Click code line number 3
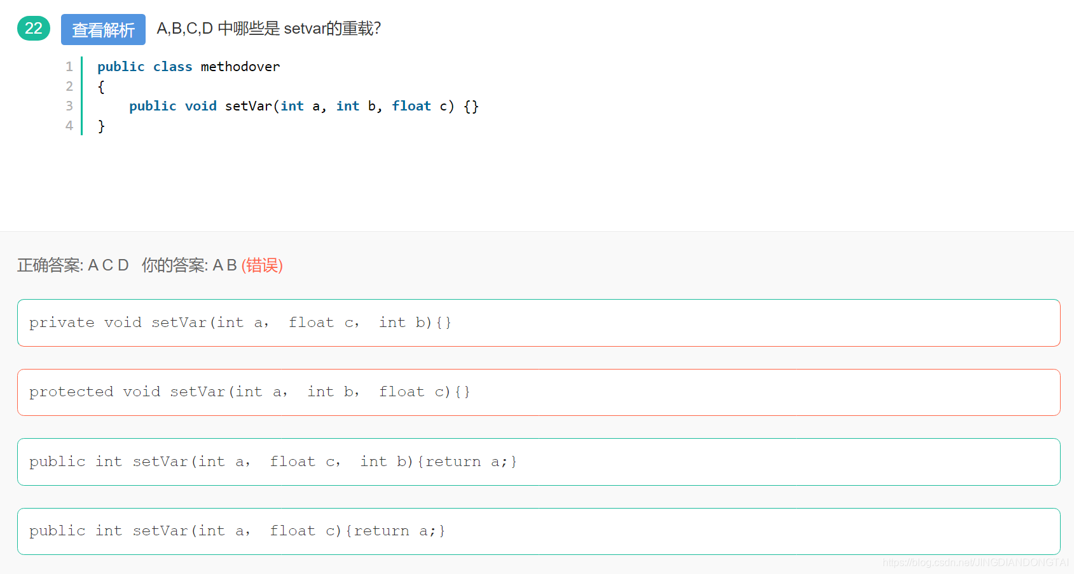1074x574 pixels. (69, 106)
